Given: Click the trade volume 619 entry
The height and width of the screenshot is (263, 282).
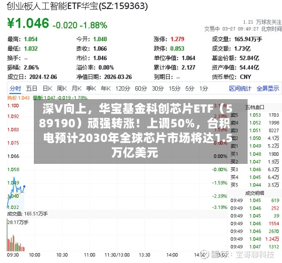Looking at the screenshot, I should (275, 200).
